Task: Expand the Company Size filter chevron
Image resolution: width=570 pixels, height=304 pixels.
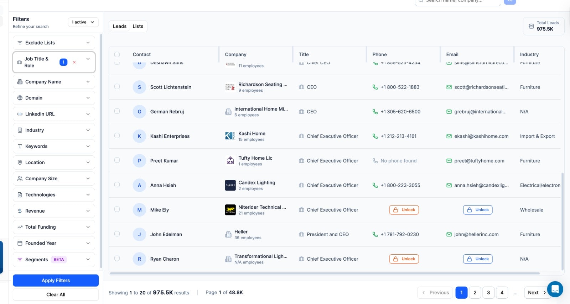Action: (x=88, y=178)
